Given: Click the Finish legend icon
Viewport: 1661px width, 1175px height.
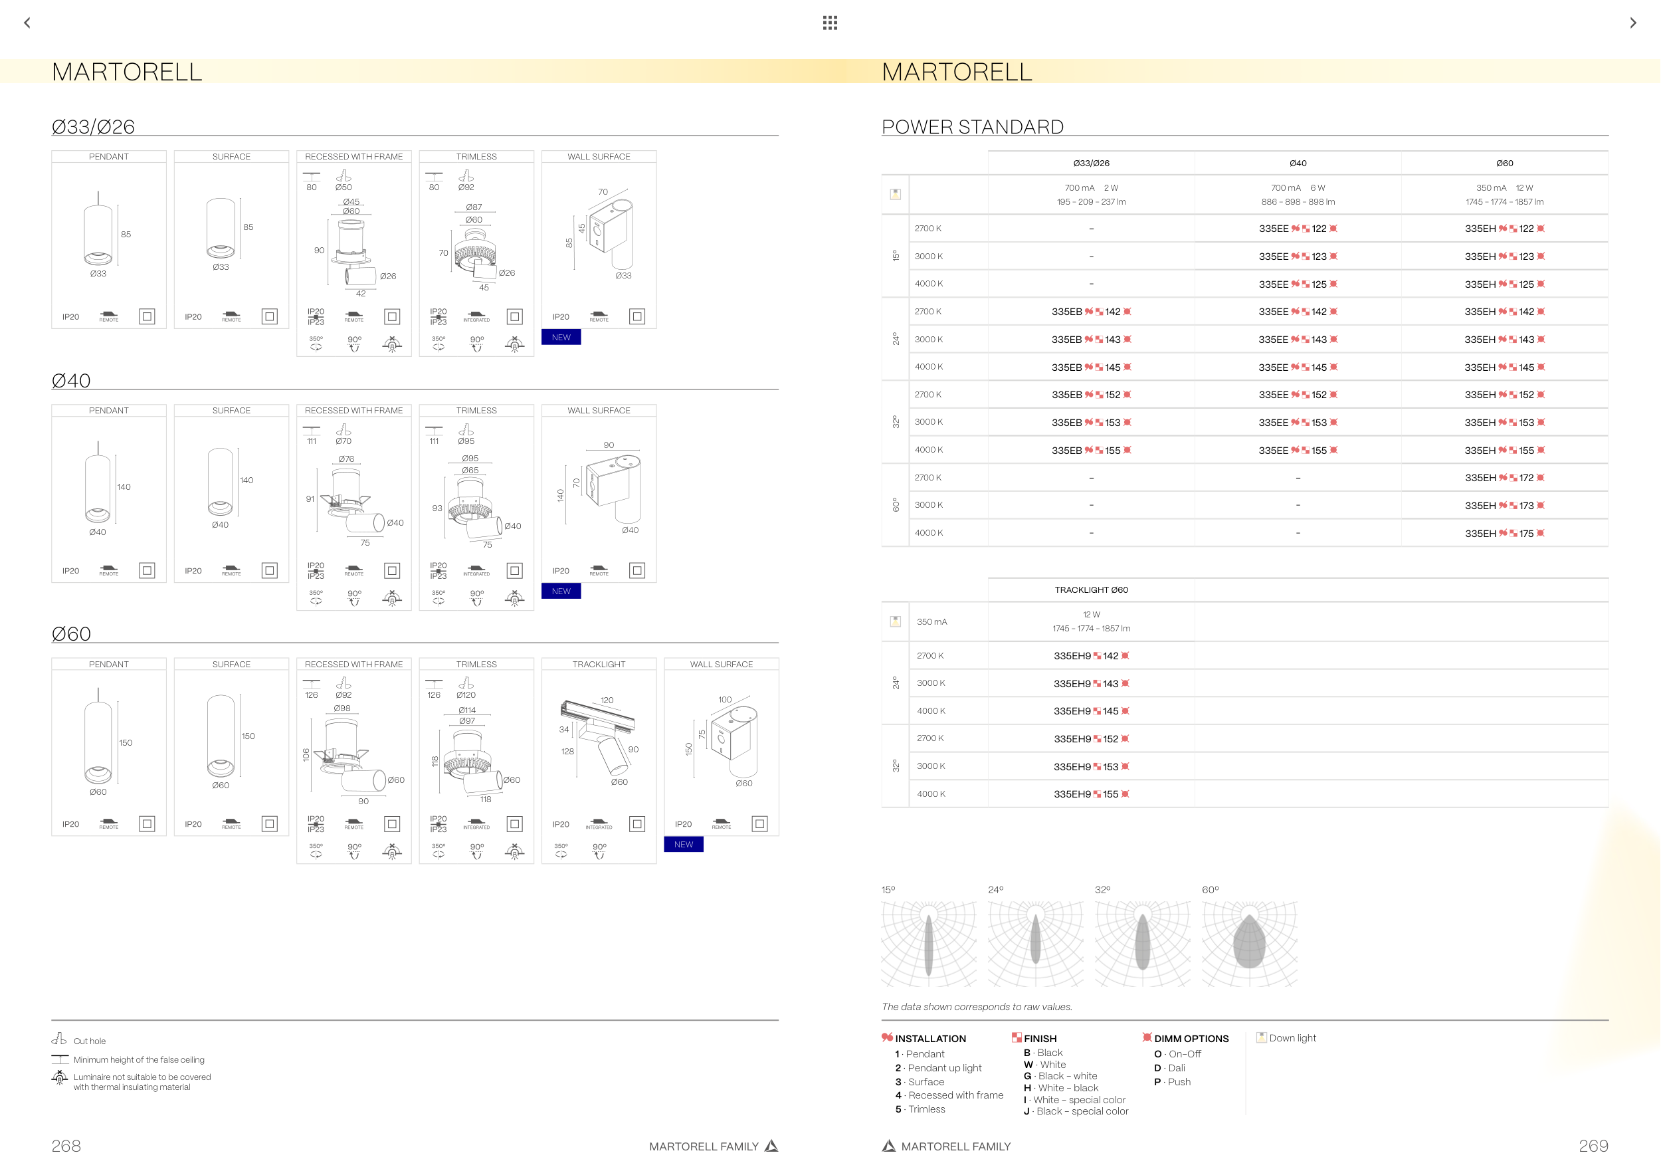Looking at the screenshot, I should point(1017,1037).
